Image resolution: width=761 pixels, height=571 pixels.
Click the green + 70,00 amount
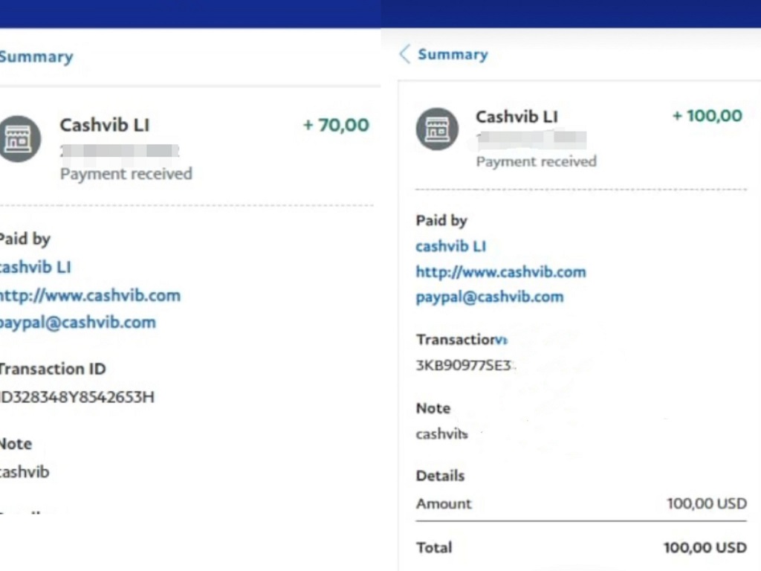336,125
